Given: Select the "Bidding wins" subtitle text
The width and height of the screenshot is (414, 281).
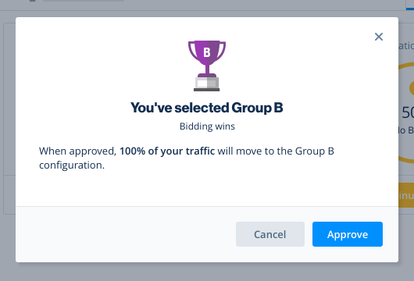Looking at the screenshot, I should (x=207, y=126).
